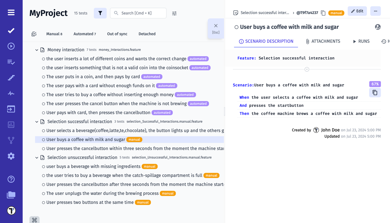This screenshot has width=390, height=223.
Task: Open the assignee avatar on the scenario
Action: [x=378, y=27]
